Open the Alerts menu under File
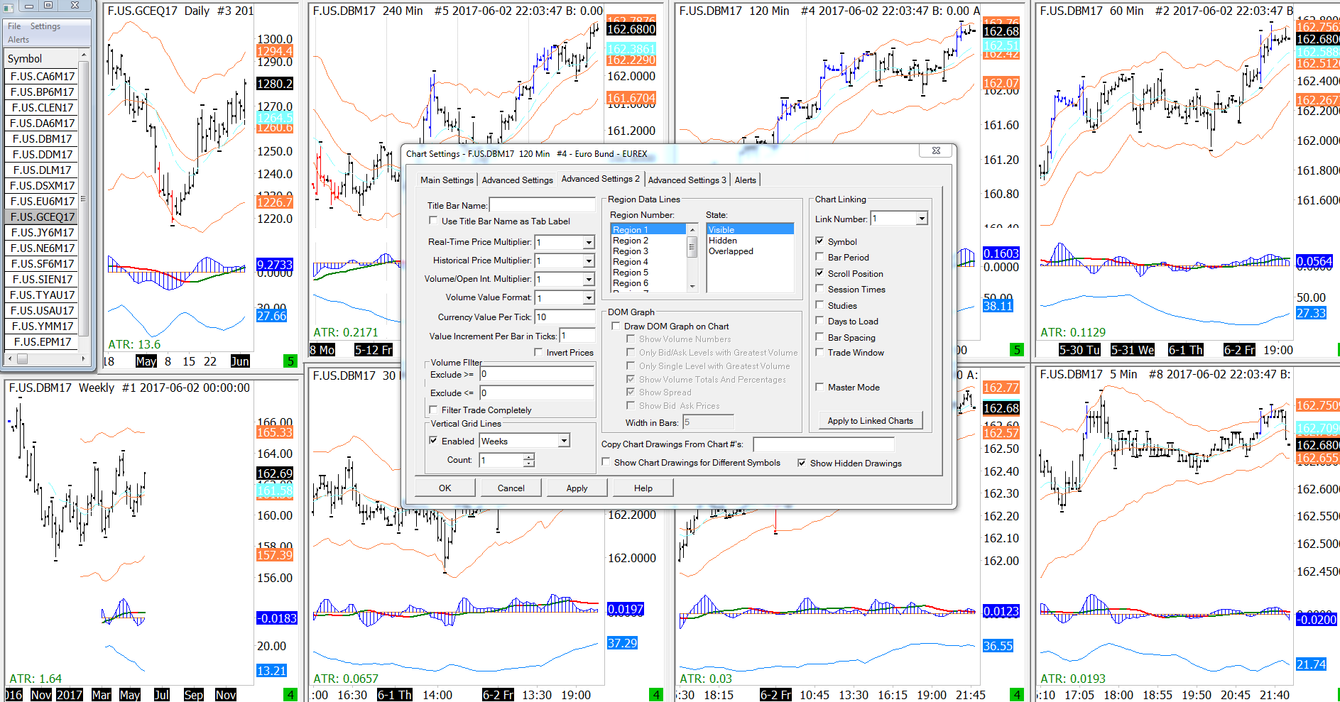 [x=18, y=40]
